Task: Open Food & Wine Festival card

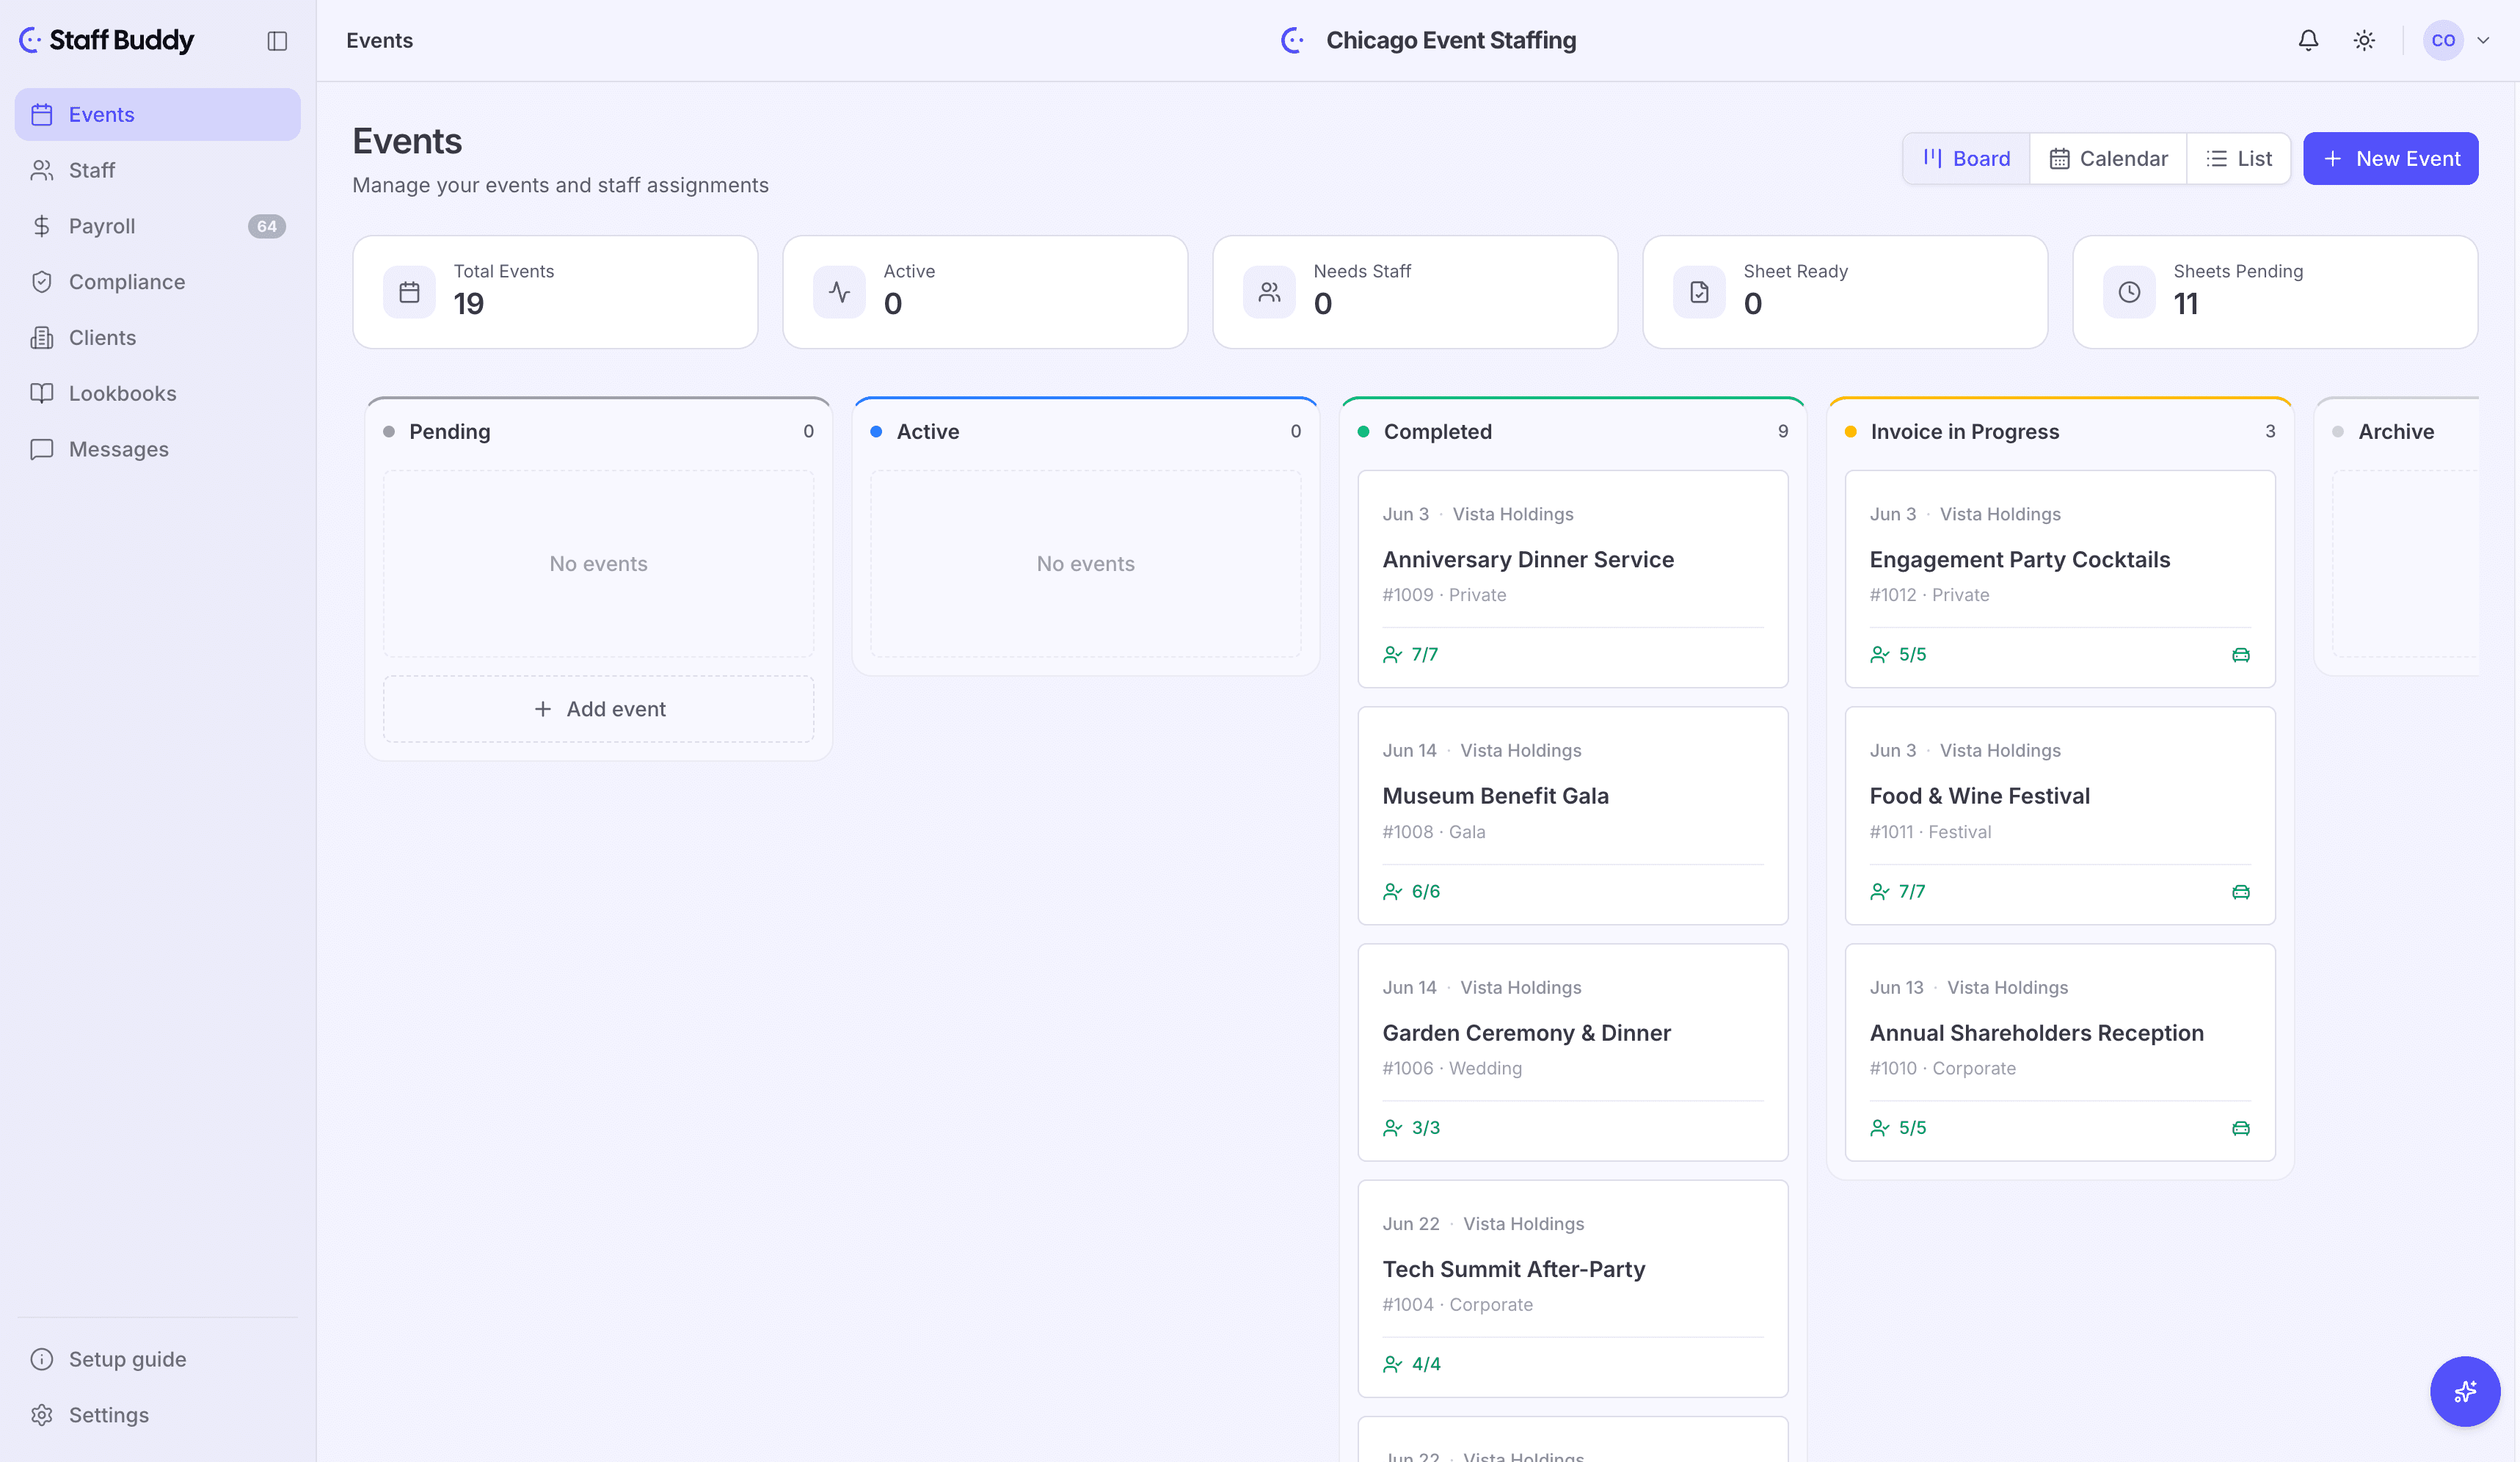Action: 2060,816
